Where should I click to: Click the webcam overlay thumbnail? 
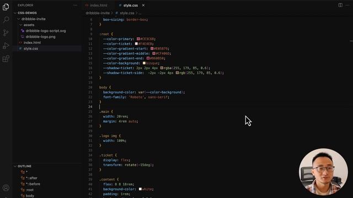[323, 172]
